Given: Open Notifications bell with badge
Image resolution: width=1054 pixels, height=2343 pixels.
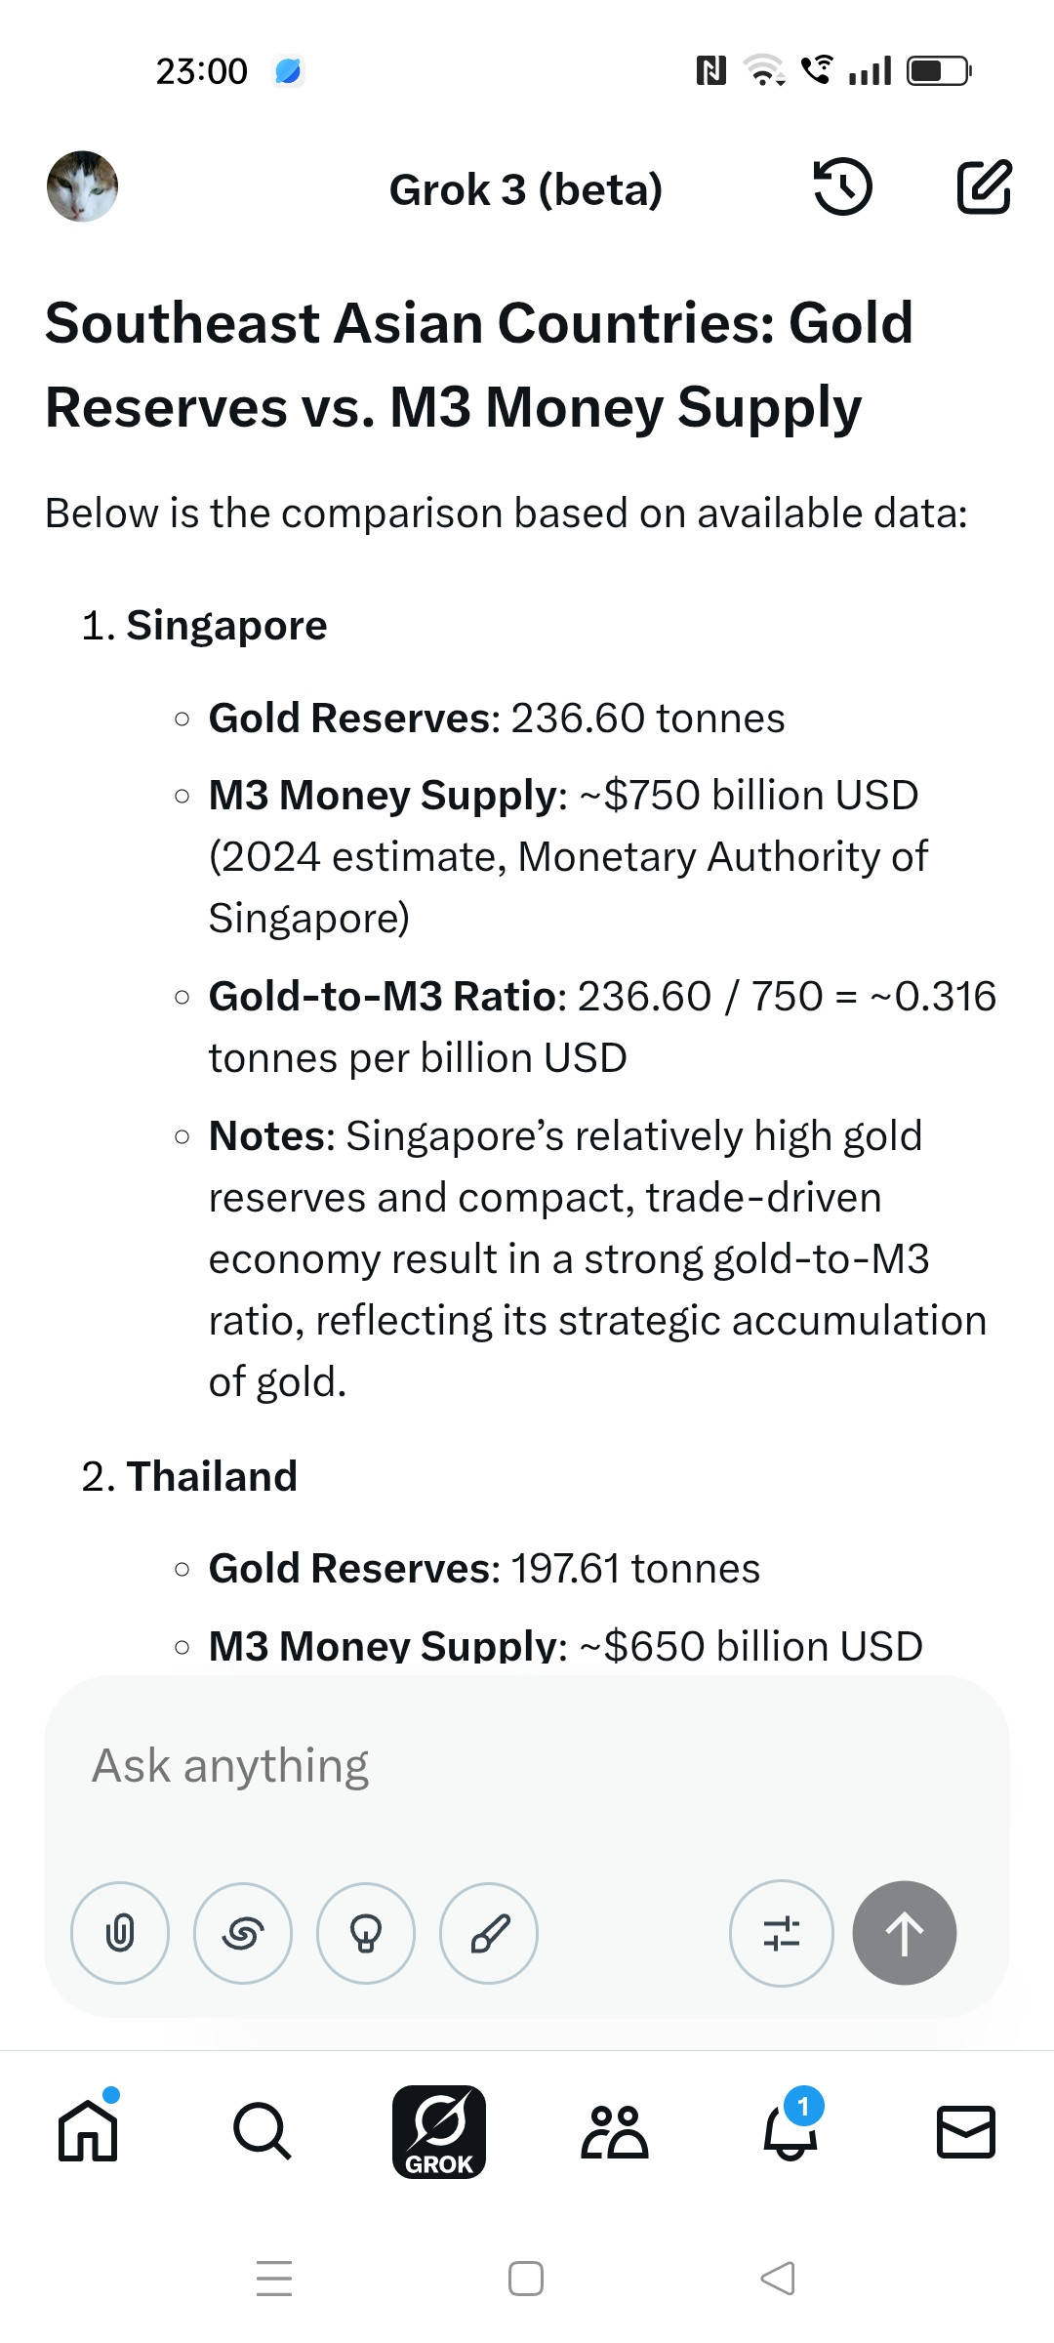Looking at the screenshot, I should point(791,2126).
